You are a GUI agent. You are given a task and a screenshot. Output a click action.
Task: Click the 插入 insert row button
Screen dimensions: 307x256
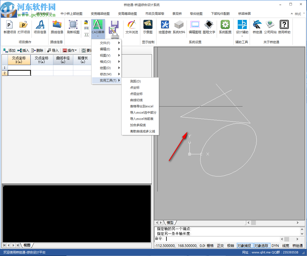23,50
